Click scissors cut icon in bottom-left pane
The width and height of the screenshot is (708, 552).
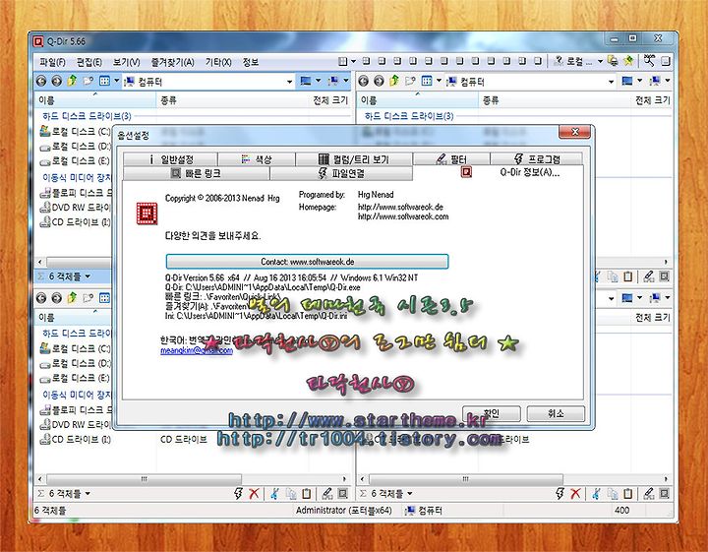pos(274,493)
